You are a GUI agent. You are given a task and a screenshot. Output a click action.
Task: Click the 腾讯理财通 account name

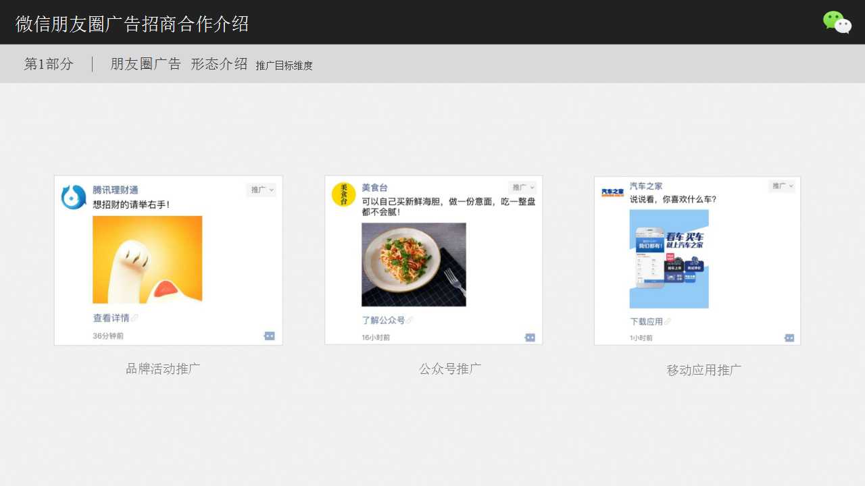(x=116, y=190)
